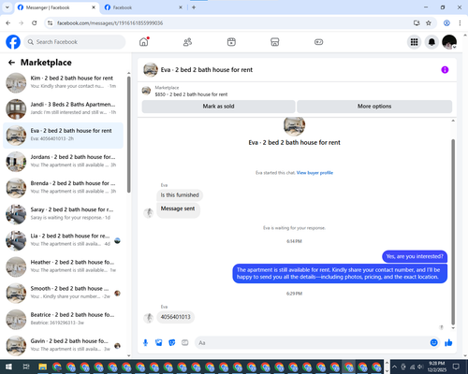Image resolution: width=468 pixels, height=374 pixels.
Task: Send a thumbs up like
Action: [448, 343]
